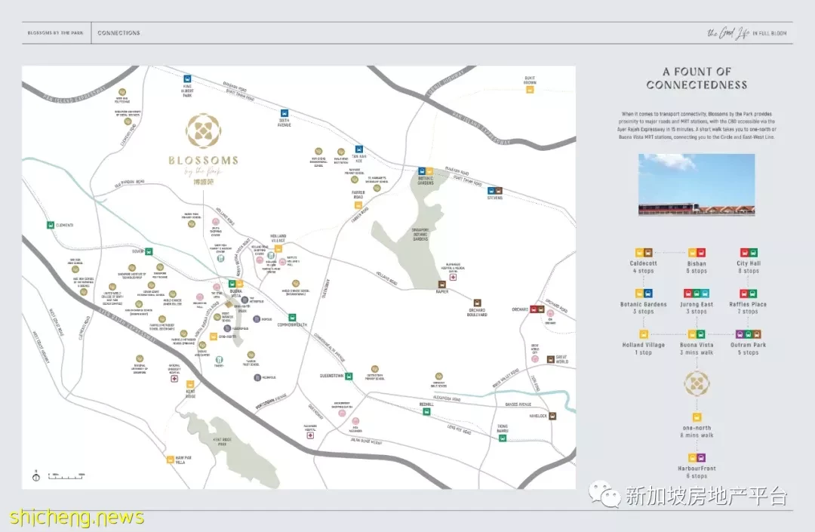Select the Redhill station icon
Image resolution: width=815 pixels, height=532 pixels.
pyautogui.click(x=426, y=411)
